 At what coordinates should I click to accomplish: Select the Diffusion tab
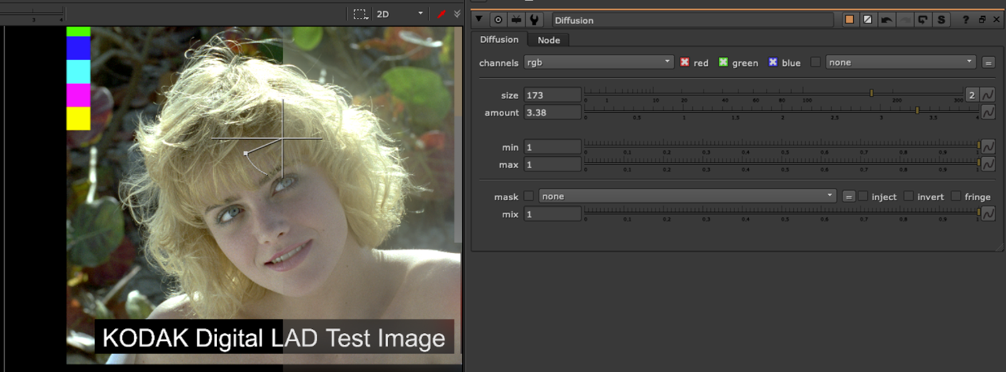click(499, 40)
